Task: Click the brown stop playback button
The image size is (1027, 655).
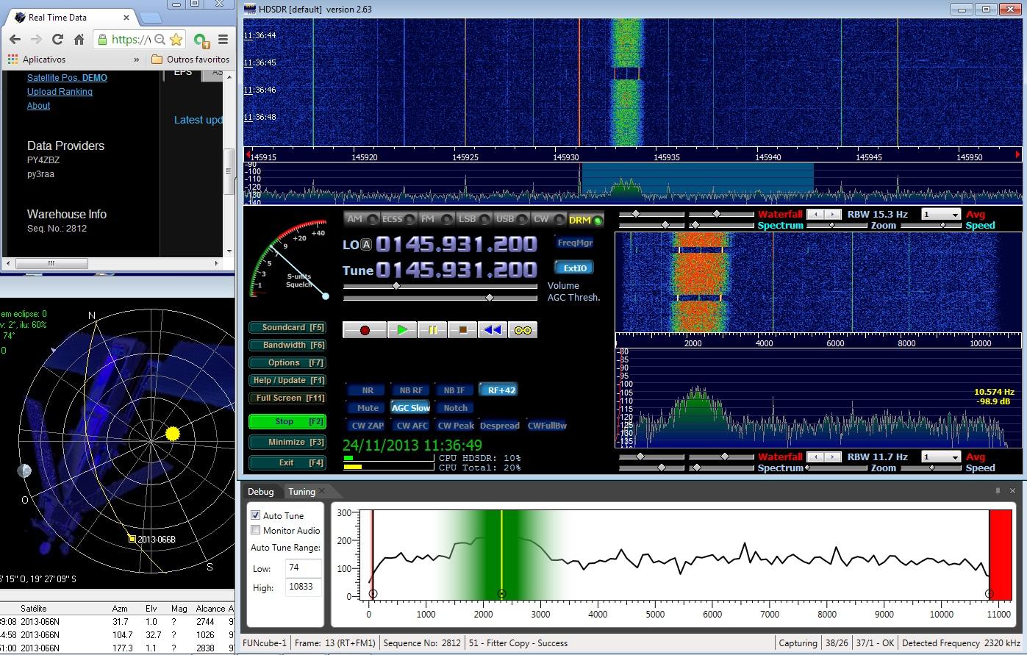Action: pos(462,330)
